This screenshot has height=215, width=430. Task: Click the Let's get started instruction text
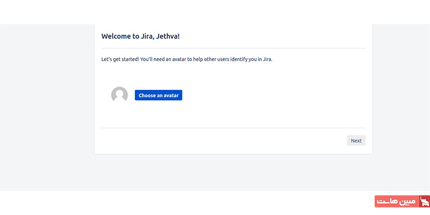[x=187, y=60]
